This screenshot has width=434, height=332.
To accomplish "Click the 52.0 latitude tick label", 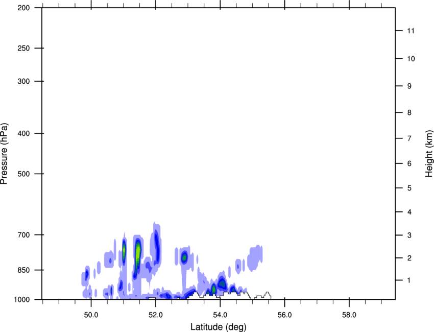I will [x=156, y=315].
